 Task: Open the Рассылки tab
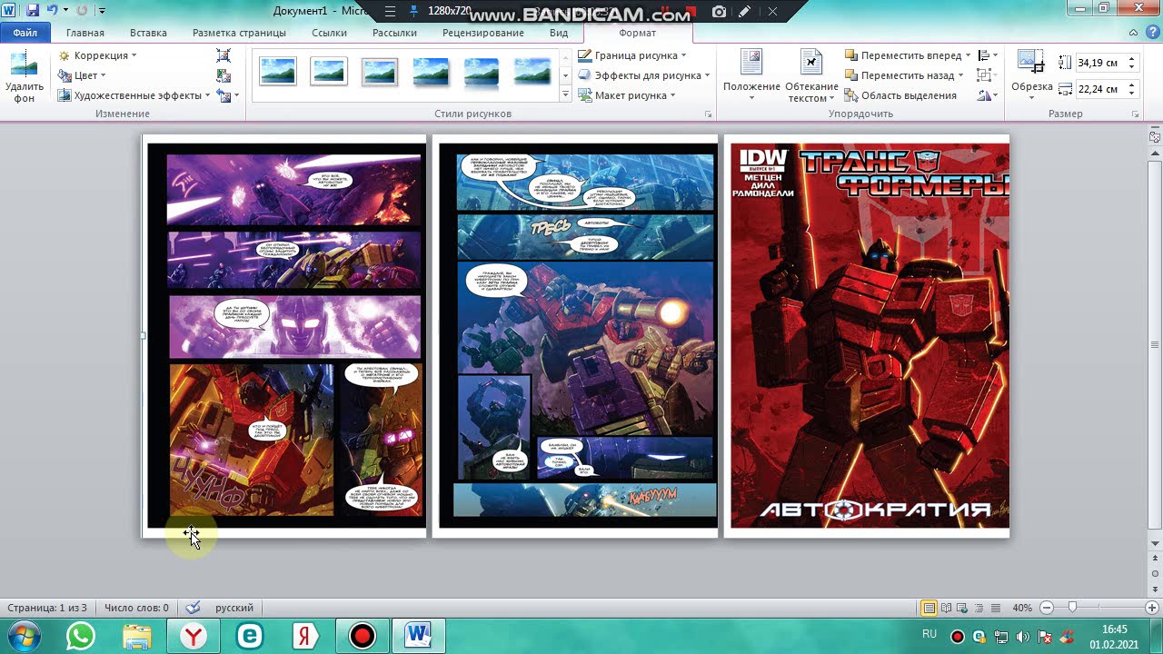tap(394, 33)
